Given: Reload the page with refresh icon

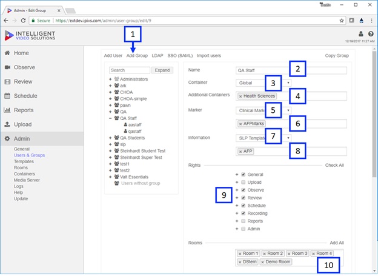Looking at the screenshot, I should pyautogui.click(x=23, y=21).
